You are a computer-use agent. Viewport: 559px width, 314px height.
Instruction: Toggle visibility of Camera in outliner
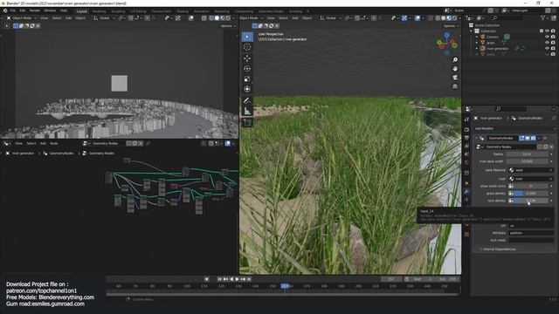tap(548, 37)
